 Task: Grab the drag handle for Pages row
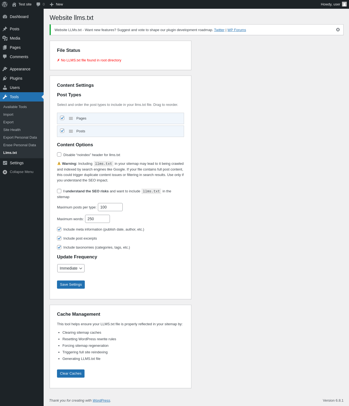(71, 118)
